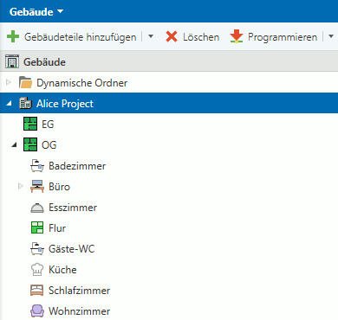338x320 pixels.
Task: Open dropdown arrow next to Gebäudeteile hinzufügen
Action: [151, 36]
